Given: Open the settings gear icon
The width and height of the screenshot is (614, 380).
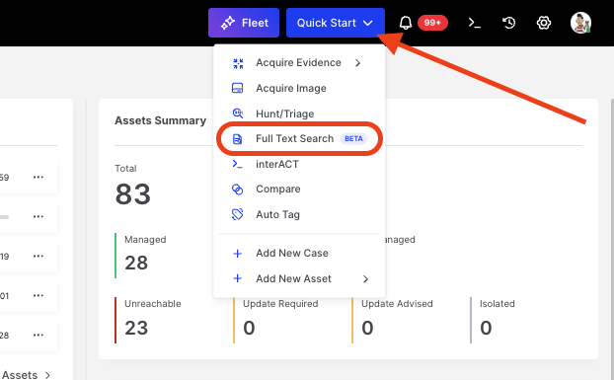Looking at the screenshot, I should pyautogui.click(x=544, y=23).
